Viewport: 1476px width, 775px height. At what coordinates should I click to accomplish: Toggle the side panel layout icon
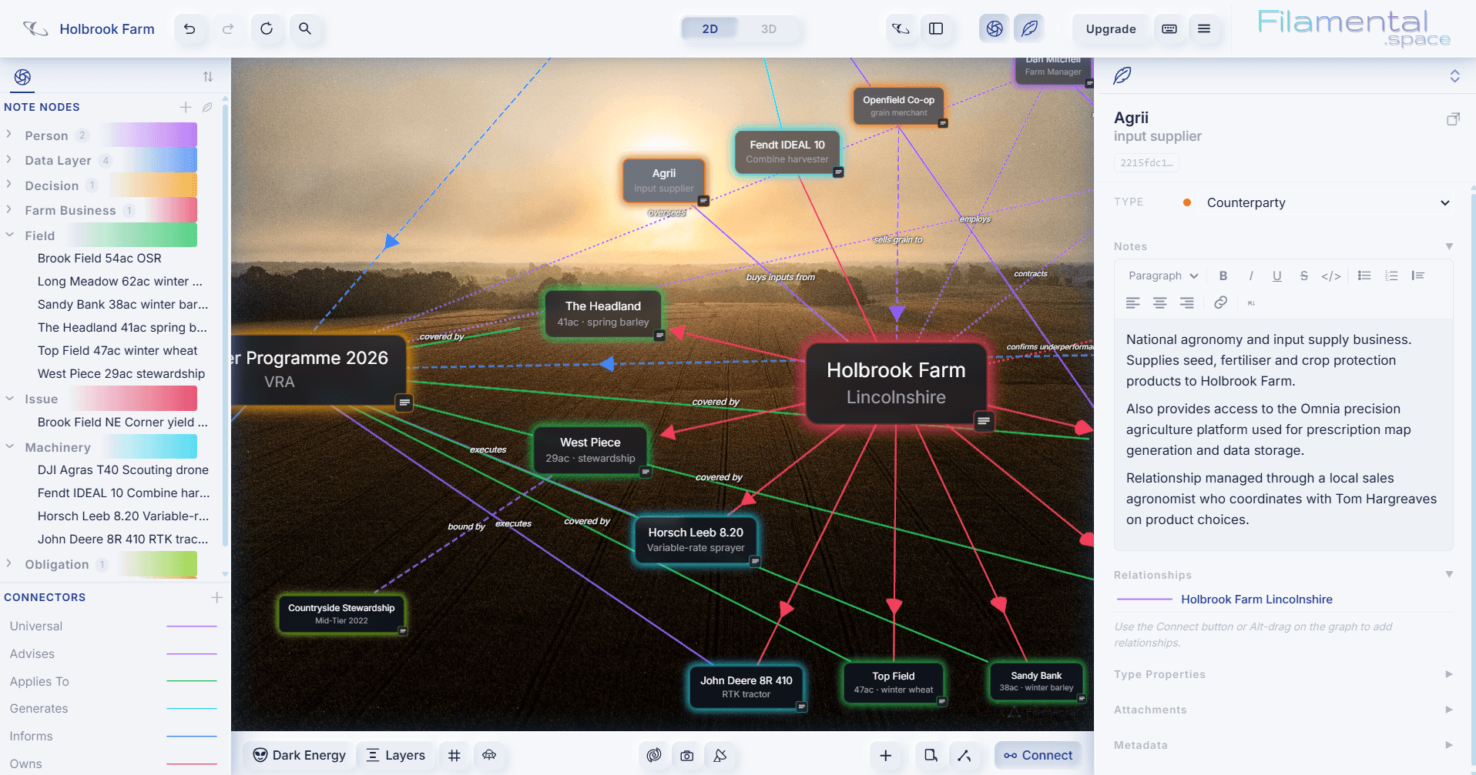tap(936, 29)
